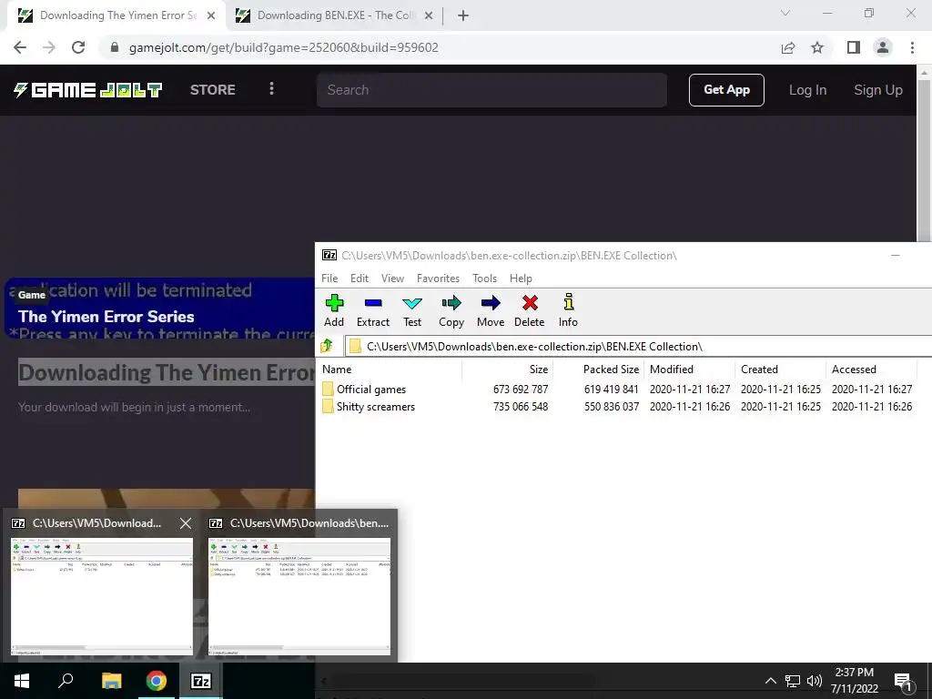Click the Log In link

point(807,90)
